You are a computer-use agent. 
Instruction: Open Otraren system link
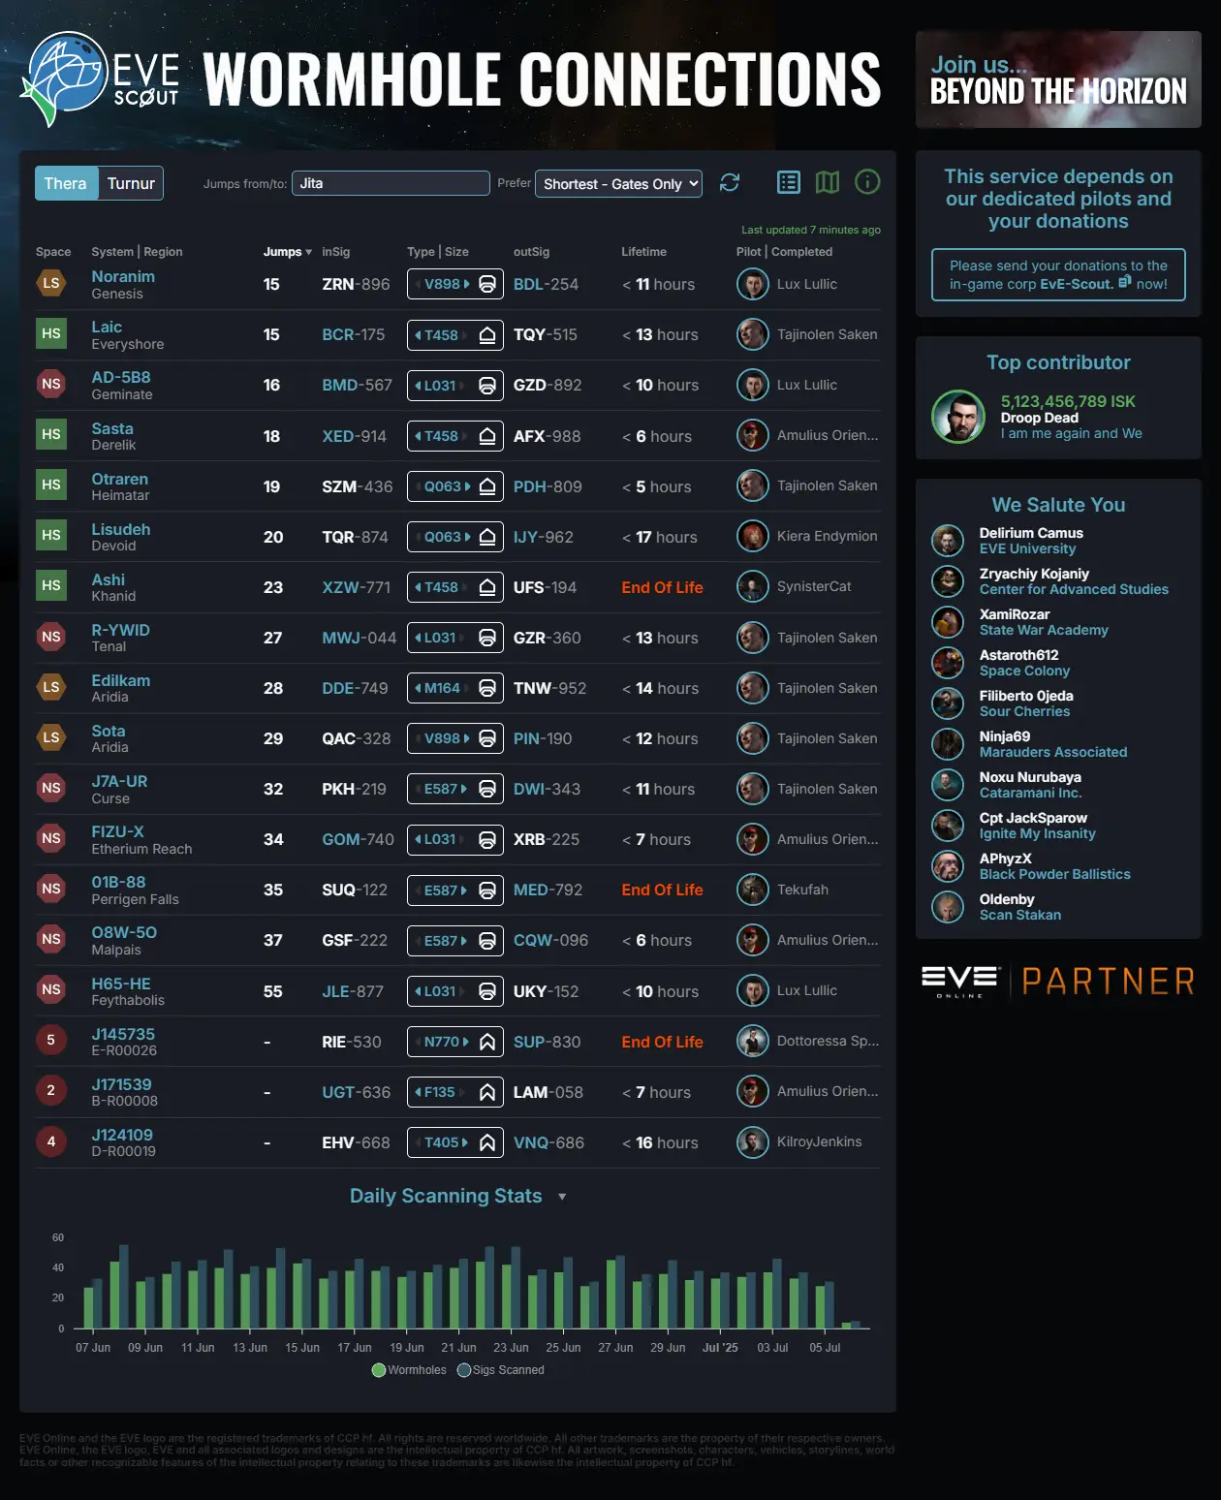tap(120, 479)
